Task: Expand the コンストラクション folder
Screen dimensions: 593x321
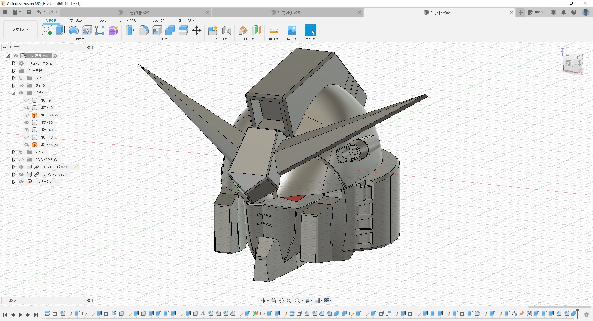Action: [14, 160]
